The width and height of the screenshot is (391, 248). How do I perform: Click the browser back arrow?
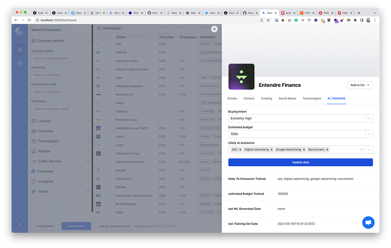point(16,20)
